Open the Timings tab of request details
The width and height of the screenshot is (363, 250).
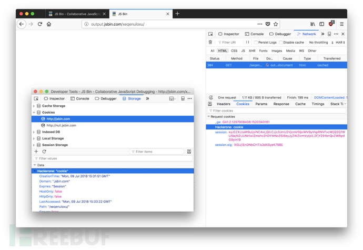(x=318, y=104)
